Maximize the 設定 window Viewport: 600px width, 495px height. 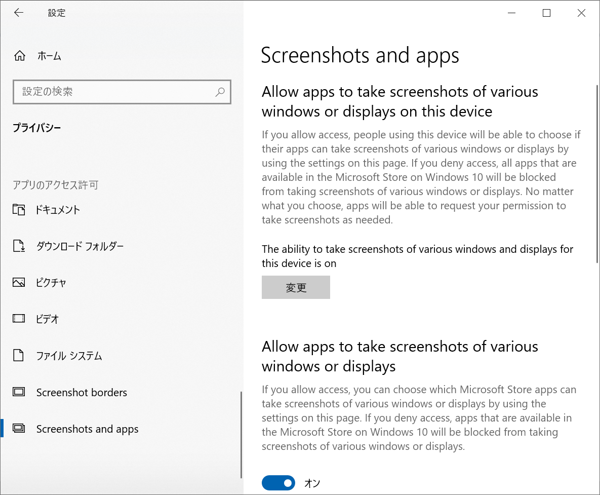[x=546, y=13]
